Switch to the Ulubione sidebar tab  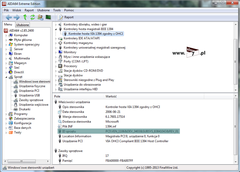coord(23,25)
